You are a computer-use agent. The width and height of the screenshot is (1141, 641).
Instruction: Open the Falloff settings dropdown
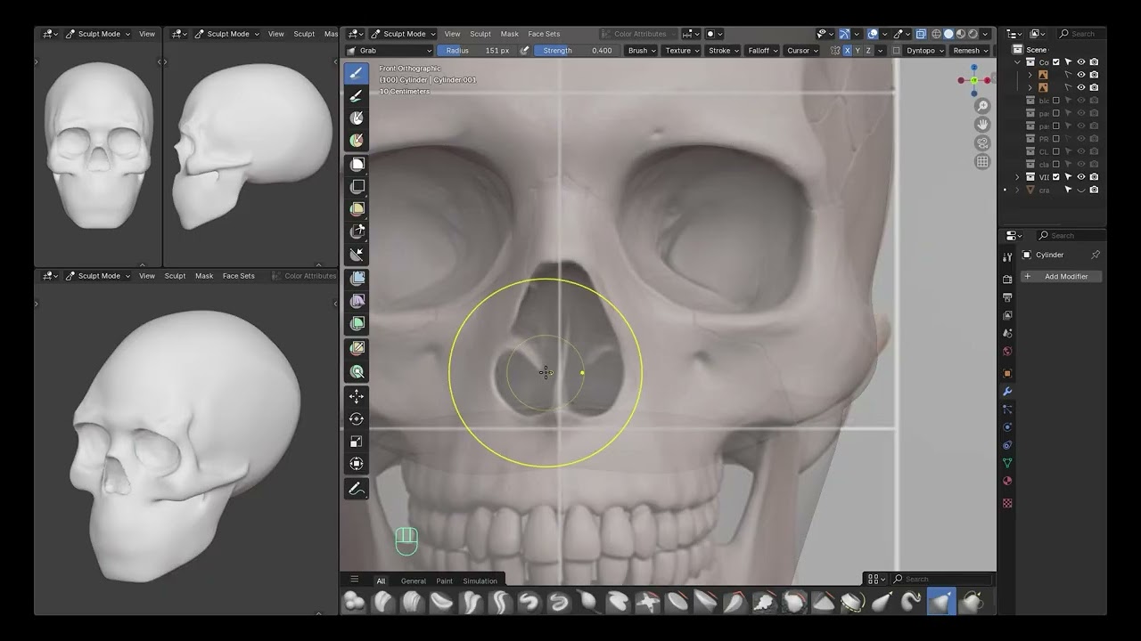click(x=763, y=51)
